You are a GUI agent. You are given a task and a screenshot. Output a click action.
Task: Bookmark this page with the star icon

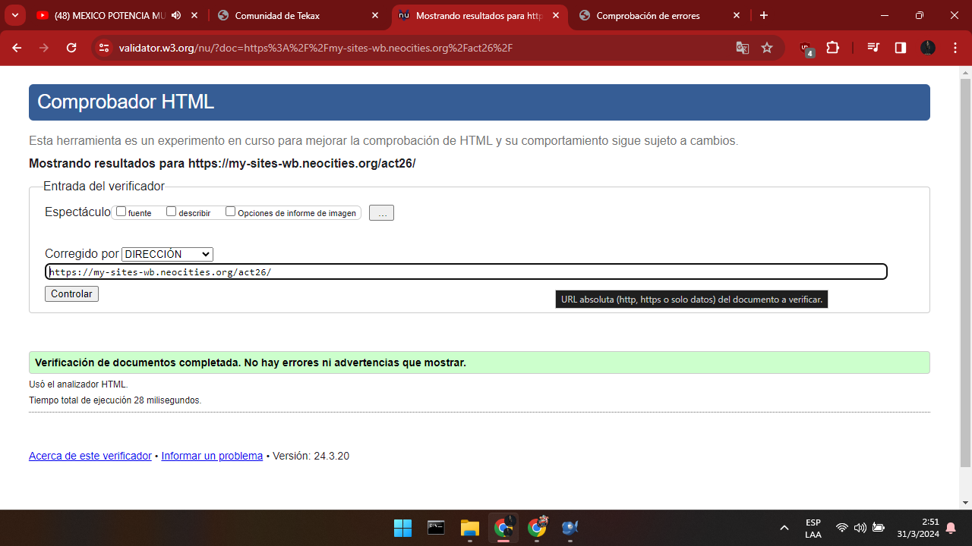[767, 48]
